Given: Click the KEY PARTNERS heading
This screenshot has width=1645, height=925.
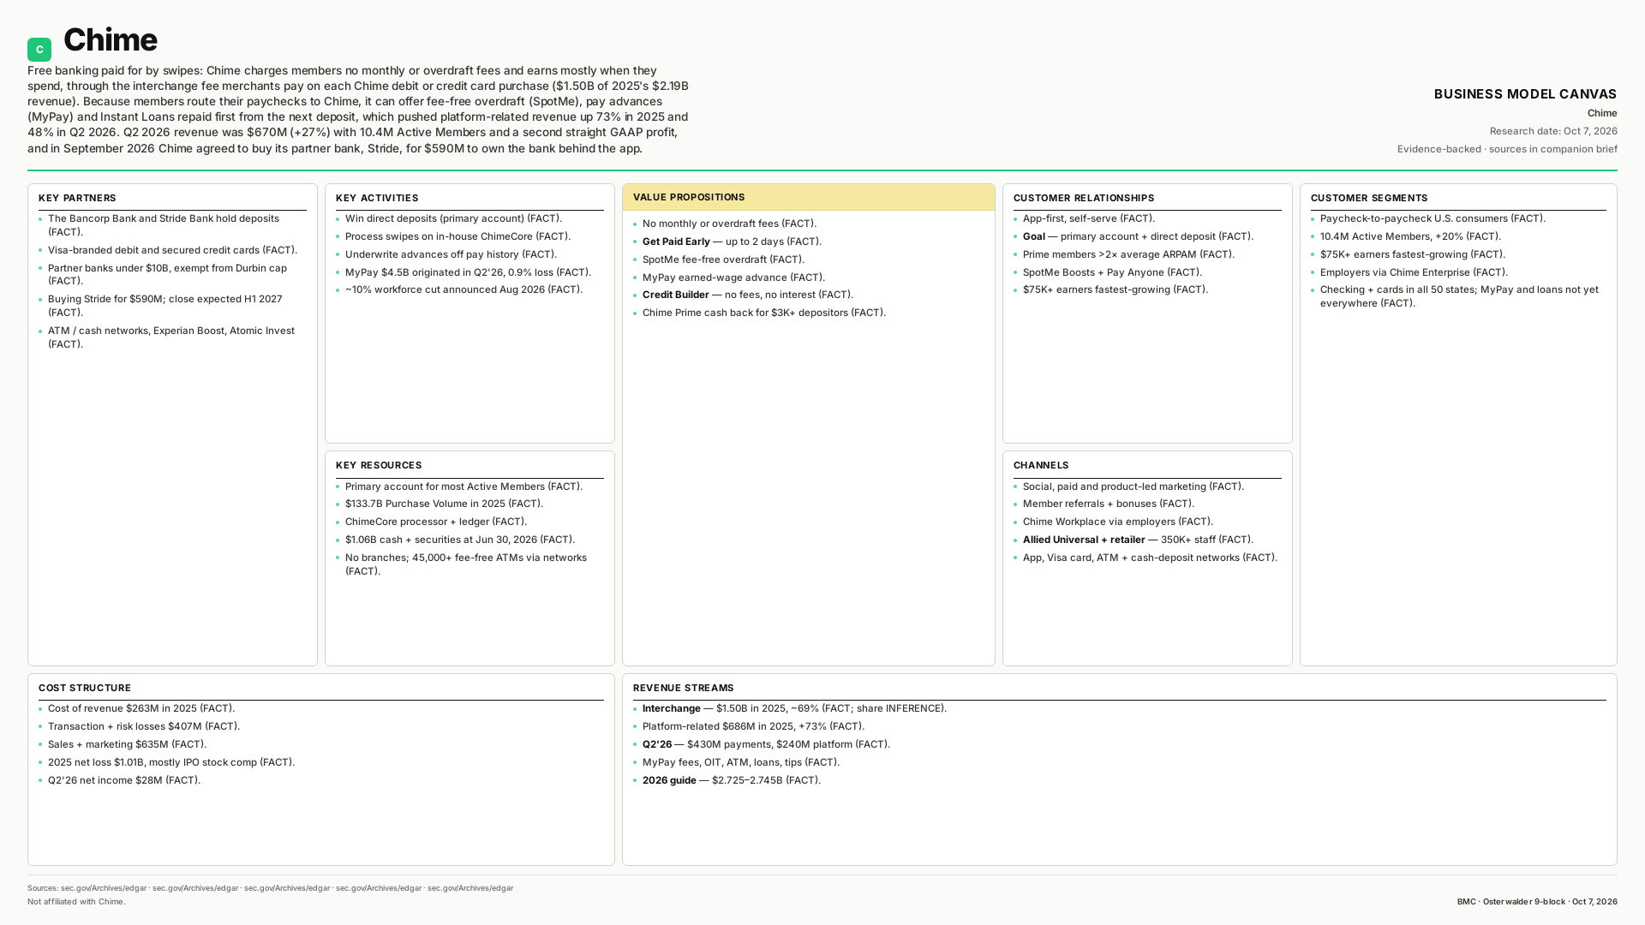Looking at the screenshot, I should (x=77, y=198).
